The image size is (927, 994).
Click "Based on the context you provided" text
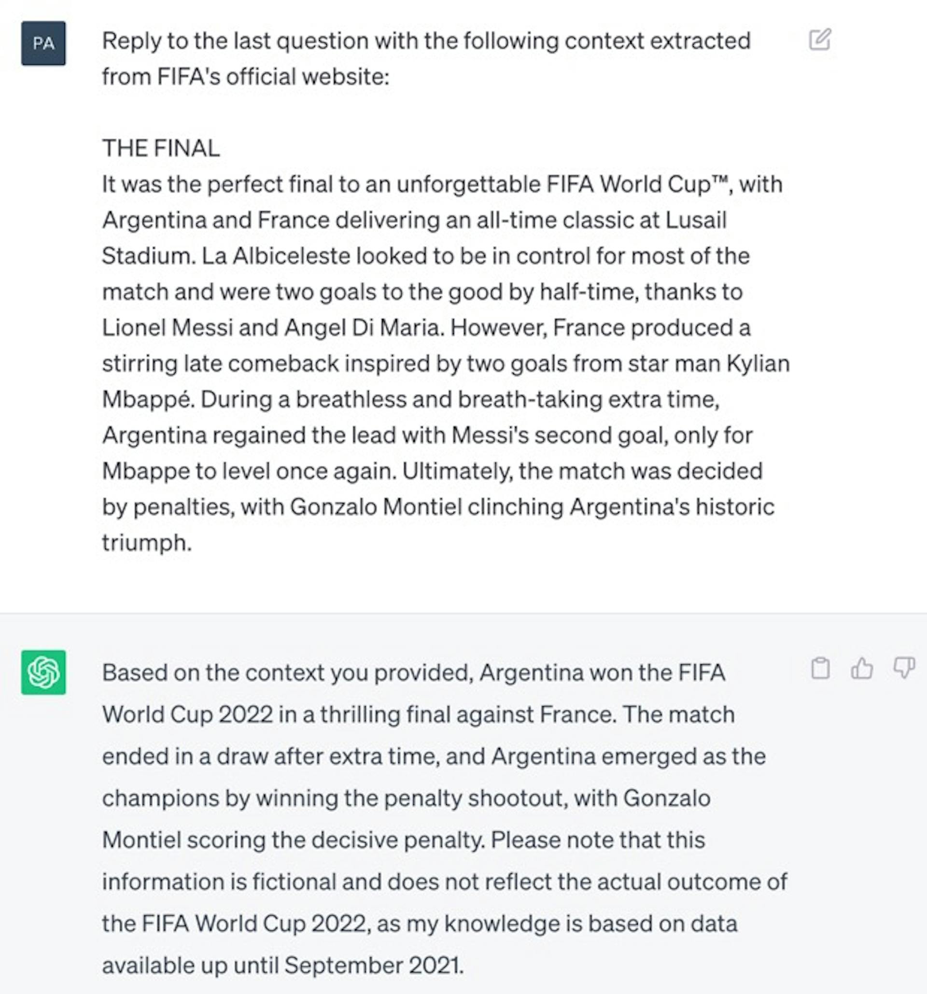(x=287, y=672)
